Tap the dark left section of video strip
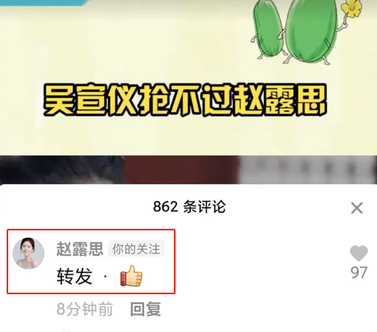This screenshot has height=332, width=377. (62, 170)
